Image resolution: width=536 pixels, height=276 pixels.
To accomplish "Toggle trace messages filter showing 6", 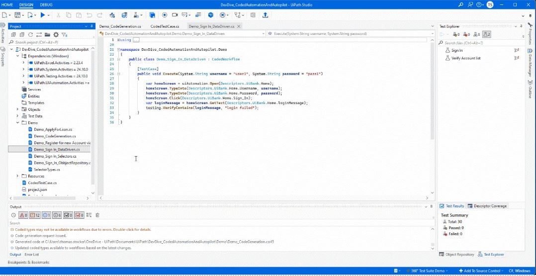I will 57,215.
